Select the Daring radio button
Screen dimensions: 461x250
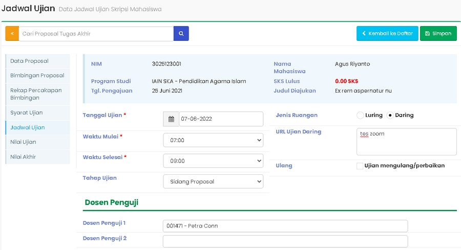(390, 116)
